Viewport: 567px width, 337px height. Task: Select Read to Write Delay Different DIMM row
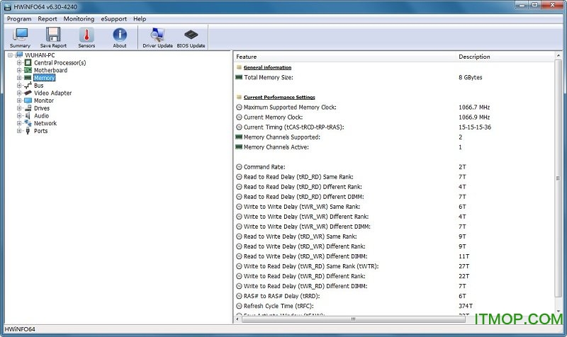point(393,256)
